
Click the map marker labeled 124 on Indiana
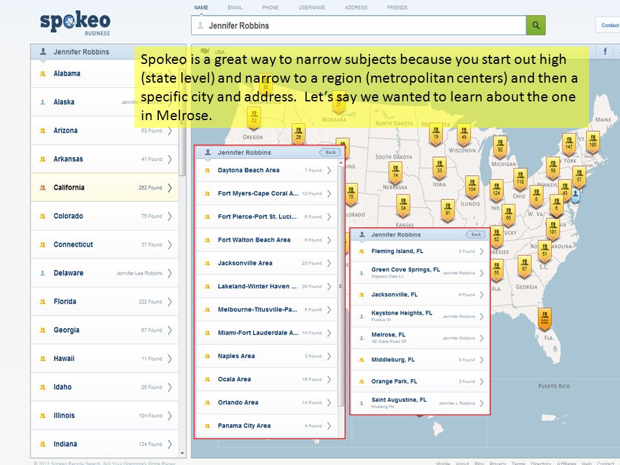[496, 190]
